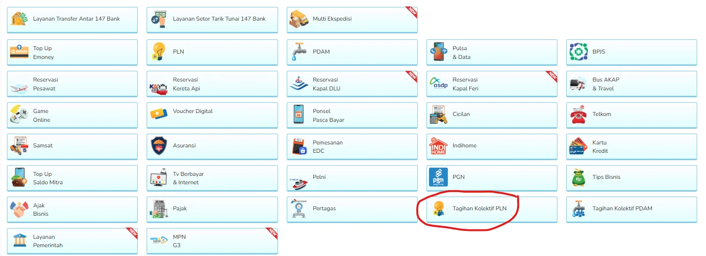Click the Top Up Emoney card icon

point(20,52)
